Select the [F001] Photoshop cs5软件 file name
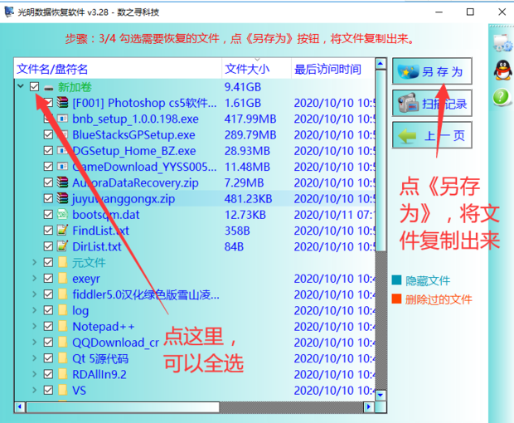514x423 pixels. click(x=144, y=103)
